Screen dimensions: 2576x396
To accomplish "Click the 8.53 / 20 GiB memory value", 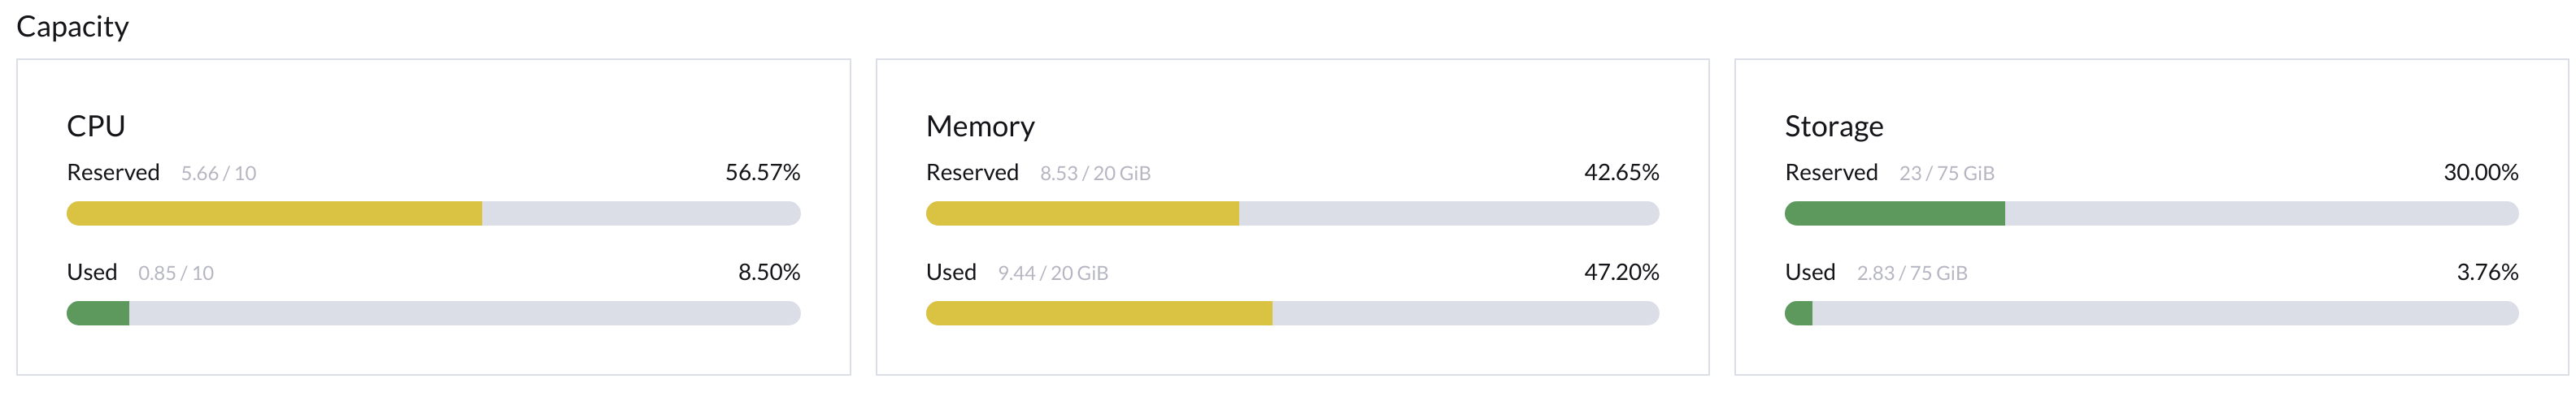I will click(x=1095, y=174).
